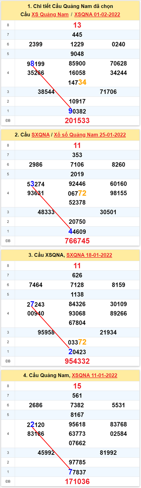Open the 'SXQNA 18-01-2022' link
This screenshot has width=141, height=488.
89,255
